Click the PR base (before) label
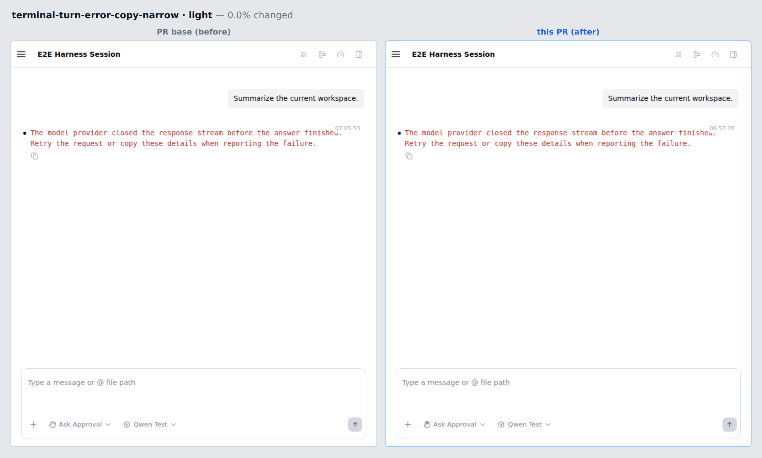The image size is (762, 458). point(194,32)
